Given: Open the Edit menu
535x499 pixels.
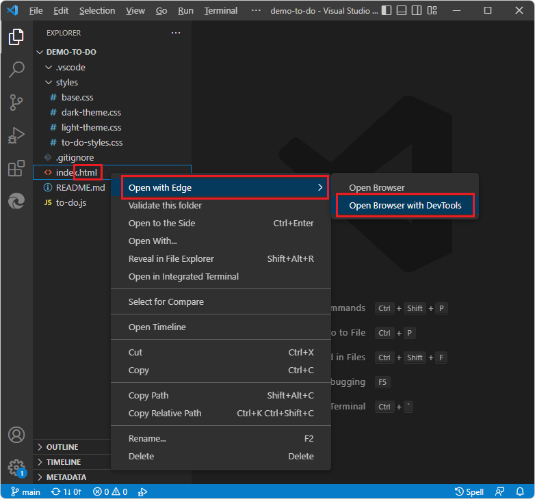Looking at the screenshot, I should pos(61,10).
